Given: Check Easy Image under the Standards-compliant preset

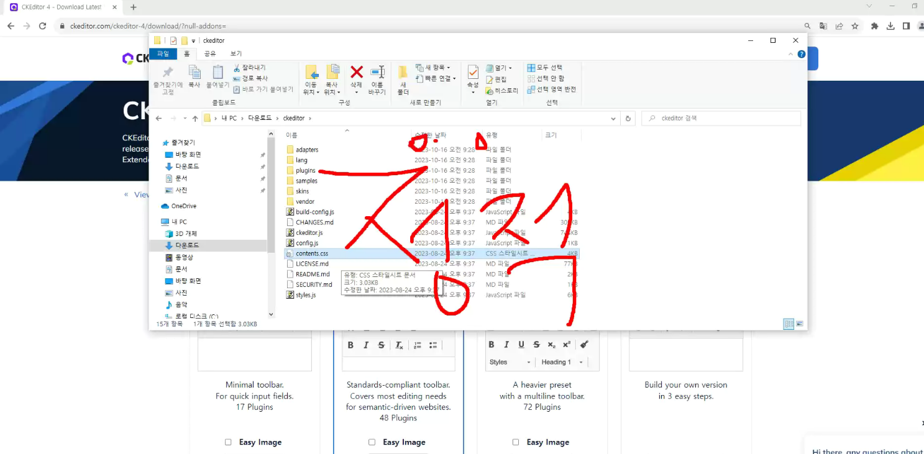Looking at the screenshot, I should point(372,442).
